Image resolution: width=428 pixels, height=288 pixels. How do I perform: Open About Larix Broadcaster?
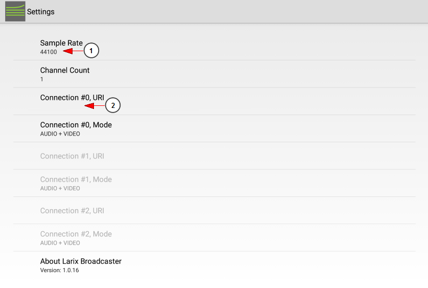point(215,265)
